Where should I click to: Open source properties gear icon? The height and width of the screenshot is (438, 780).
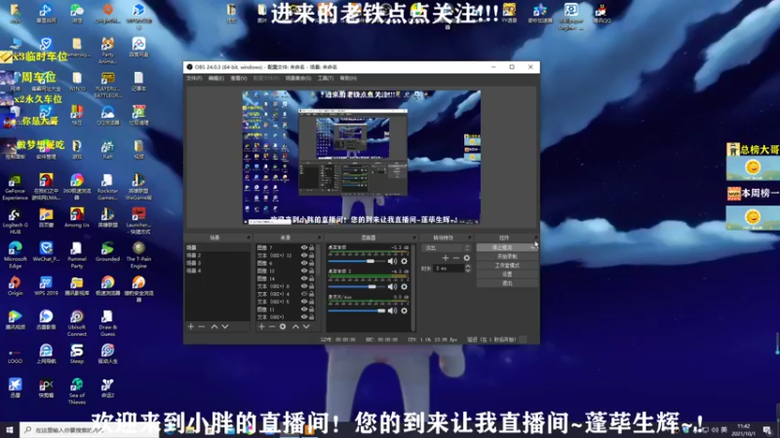click(283, 326)
